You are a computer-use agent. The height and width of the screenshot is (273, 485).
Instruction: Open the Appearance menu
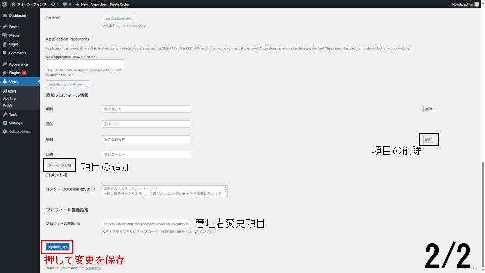click(18, 64)
